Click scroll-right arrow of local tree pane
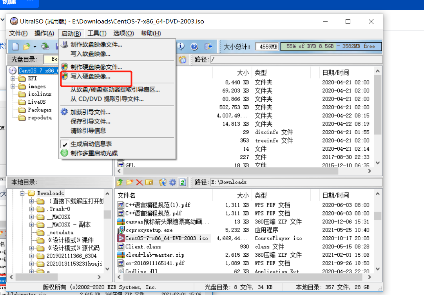 (x=99, y=277)
